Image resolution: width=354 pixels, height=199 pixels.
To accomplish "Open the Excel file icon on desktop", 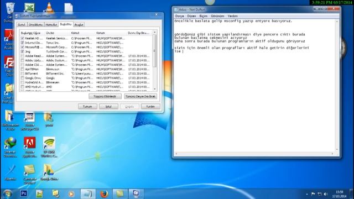I will [29, 8].
